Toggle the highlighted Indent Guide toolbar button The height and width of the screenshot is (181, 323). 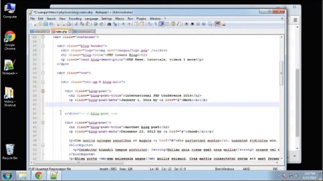161,24
